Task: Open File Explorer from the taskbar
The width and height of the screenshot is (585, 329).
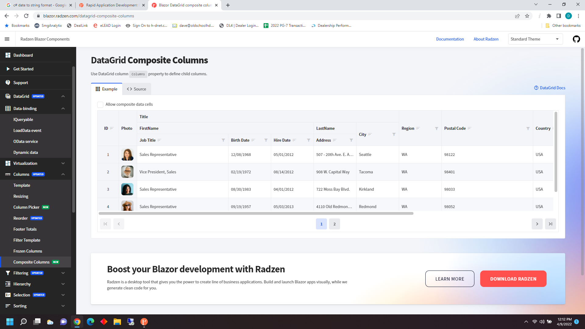Action: [x=117, y=322]
